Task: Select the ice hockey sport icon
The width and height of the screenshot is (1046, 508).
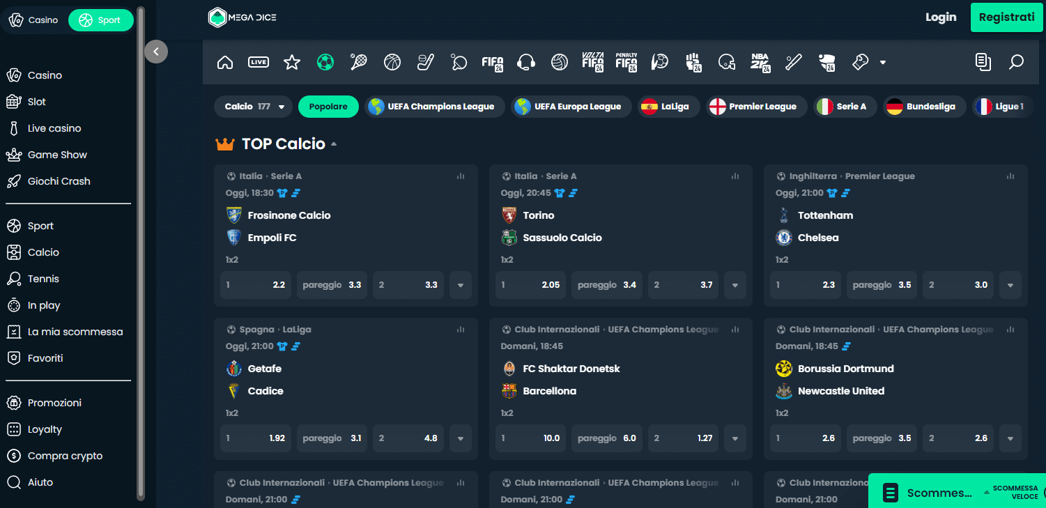Action: [426, 63]
